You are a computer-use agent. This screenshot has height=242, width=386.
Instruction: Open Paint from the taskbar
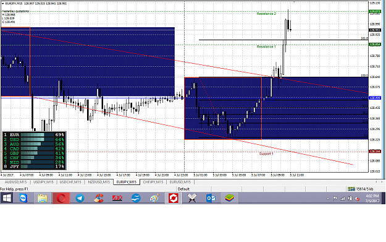(x=154, y=198)
